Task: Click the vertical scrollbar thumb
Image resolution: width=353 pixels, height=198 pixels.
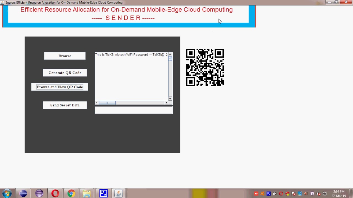Action: point(170,58)
